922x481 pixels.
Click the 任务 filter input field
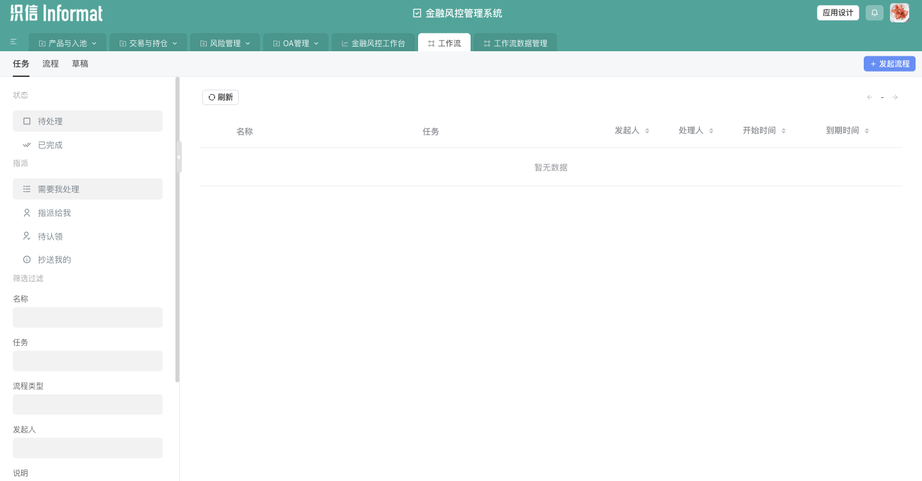click(x=88, y=361)
